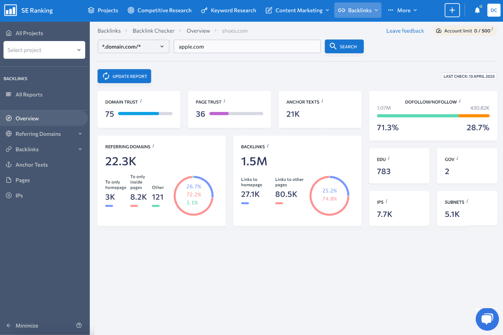Expand the Referring Domains sidebar chevron
Screen dimensions: 503x335
tap(80, 134)
